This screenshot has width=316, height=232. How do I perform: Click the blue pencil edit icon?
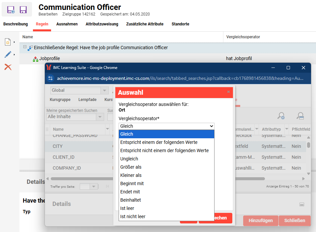pyautogui.click(x=8, y=54)
